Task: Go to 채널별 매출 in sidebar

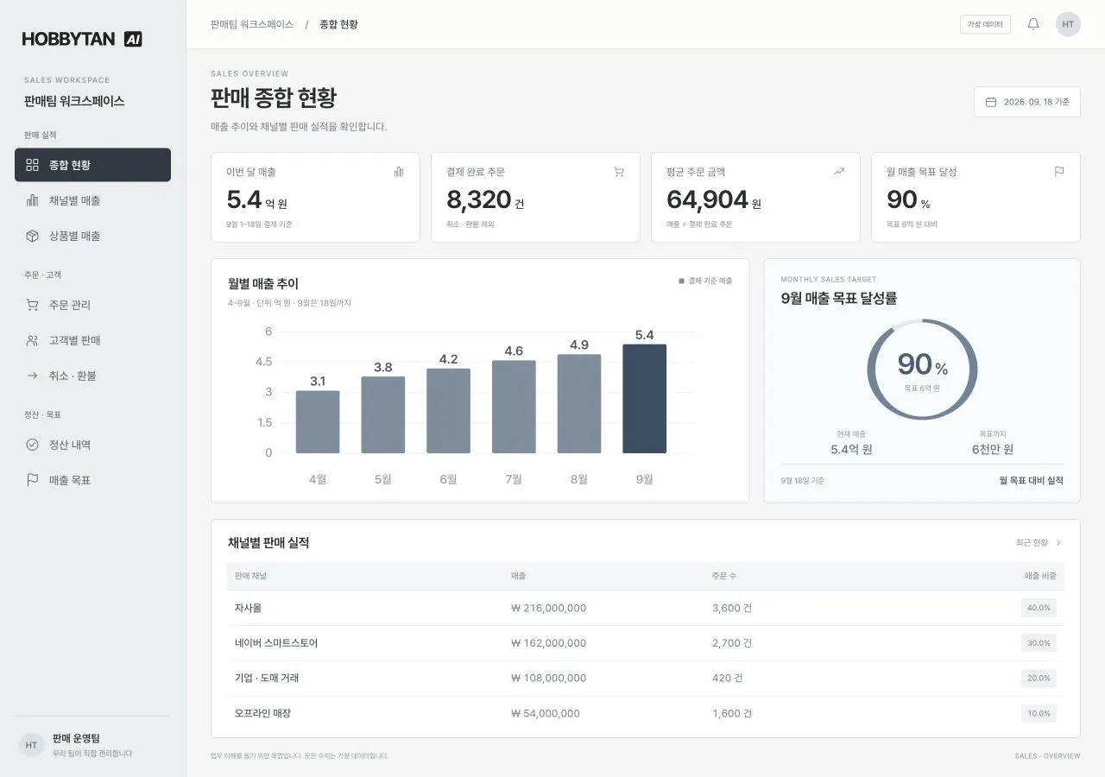Action: 92,200
